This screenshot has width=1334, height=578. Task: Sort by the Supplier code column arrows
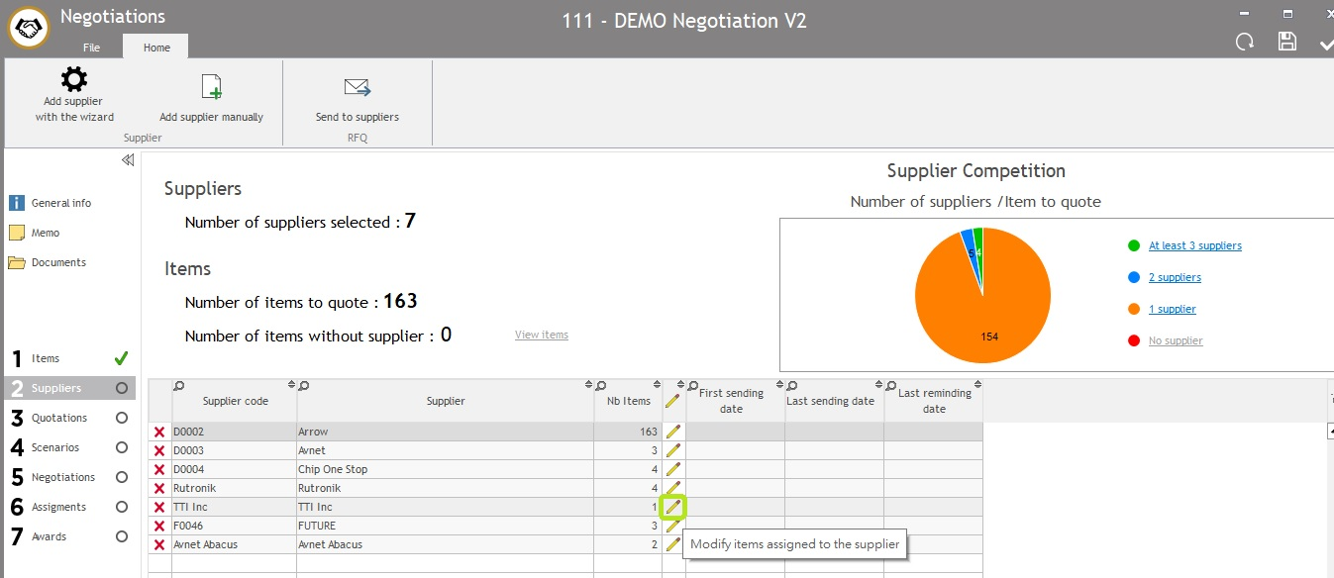point(291,385)
